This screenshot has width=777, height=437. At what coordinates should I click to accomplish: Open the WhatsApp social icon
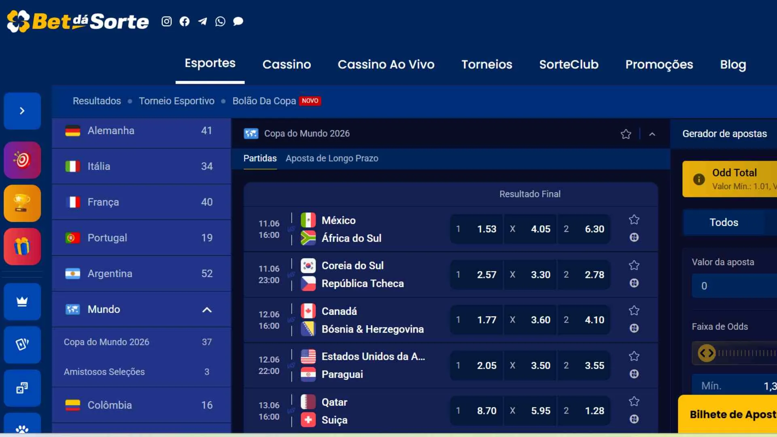point(220,21)
